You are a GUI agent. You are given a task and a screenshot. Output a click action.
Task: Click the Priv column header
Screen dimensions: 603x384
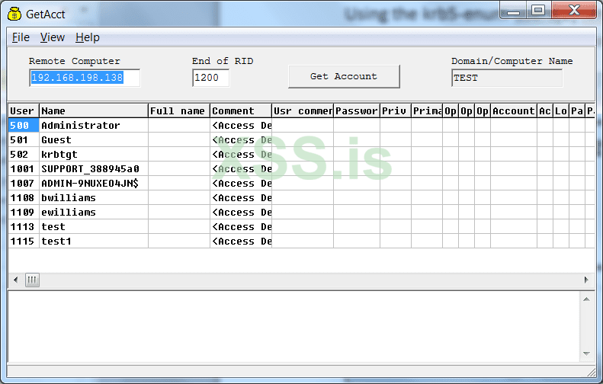[396, 110]
